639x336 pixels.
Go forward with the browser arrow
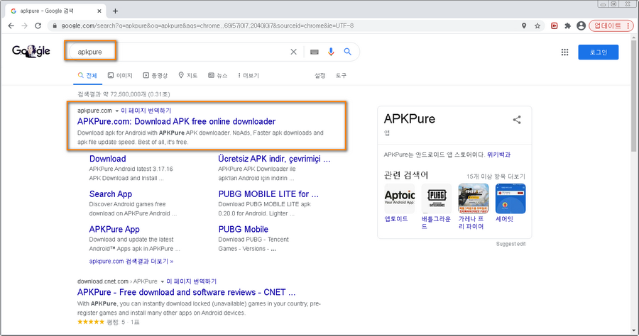(24, 26)
